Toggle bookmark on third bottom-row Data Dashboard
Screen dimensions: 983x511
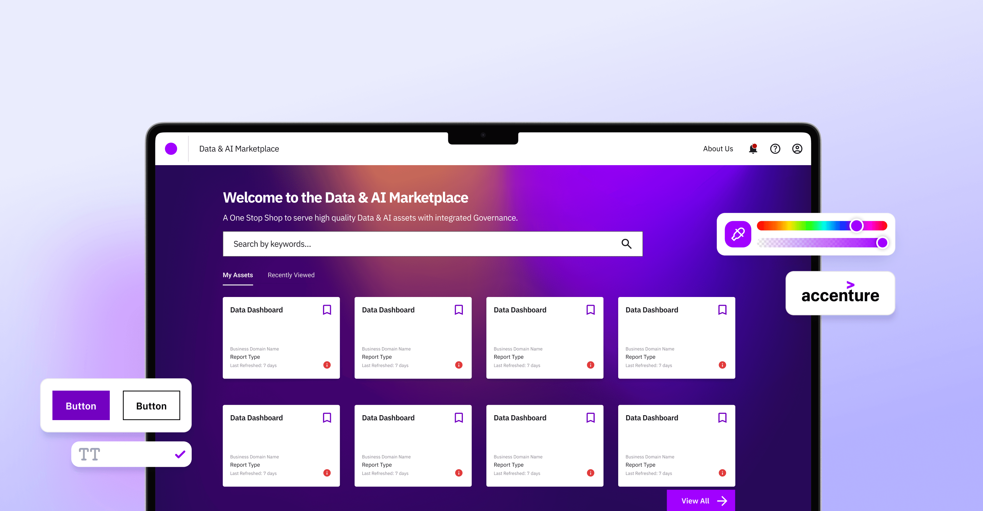[x=590, y=418]
